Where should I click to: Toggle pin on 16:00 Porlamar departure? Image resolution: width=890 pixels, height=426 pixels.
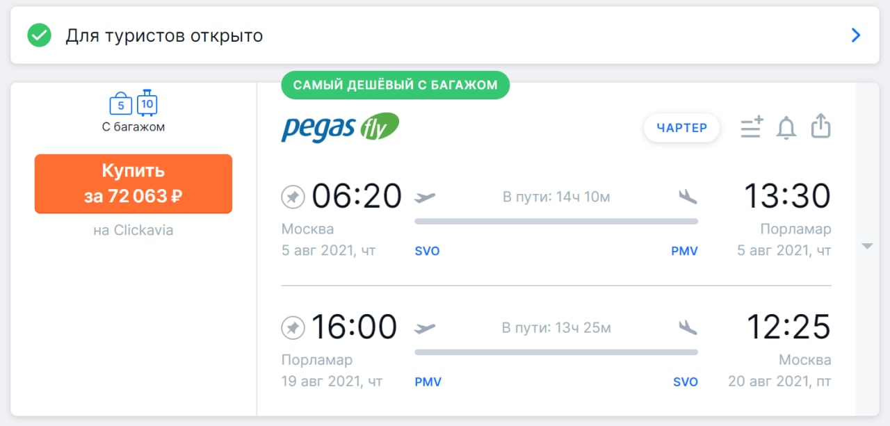pos(293,327)
